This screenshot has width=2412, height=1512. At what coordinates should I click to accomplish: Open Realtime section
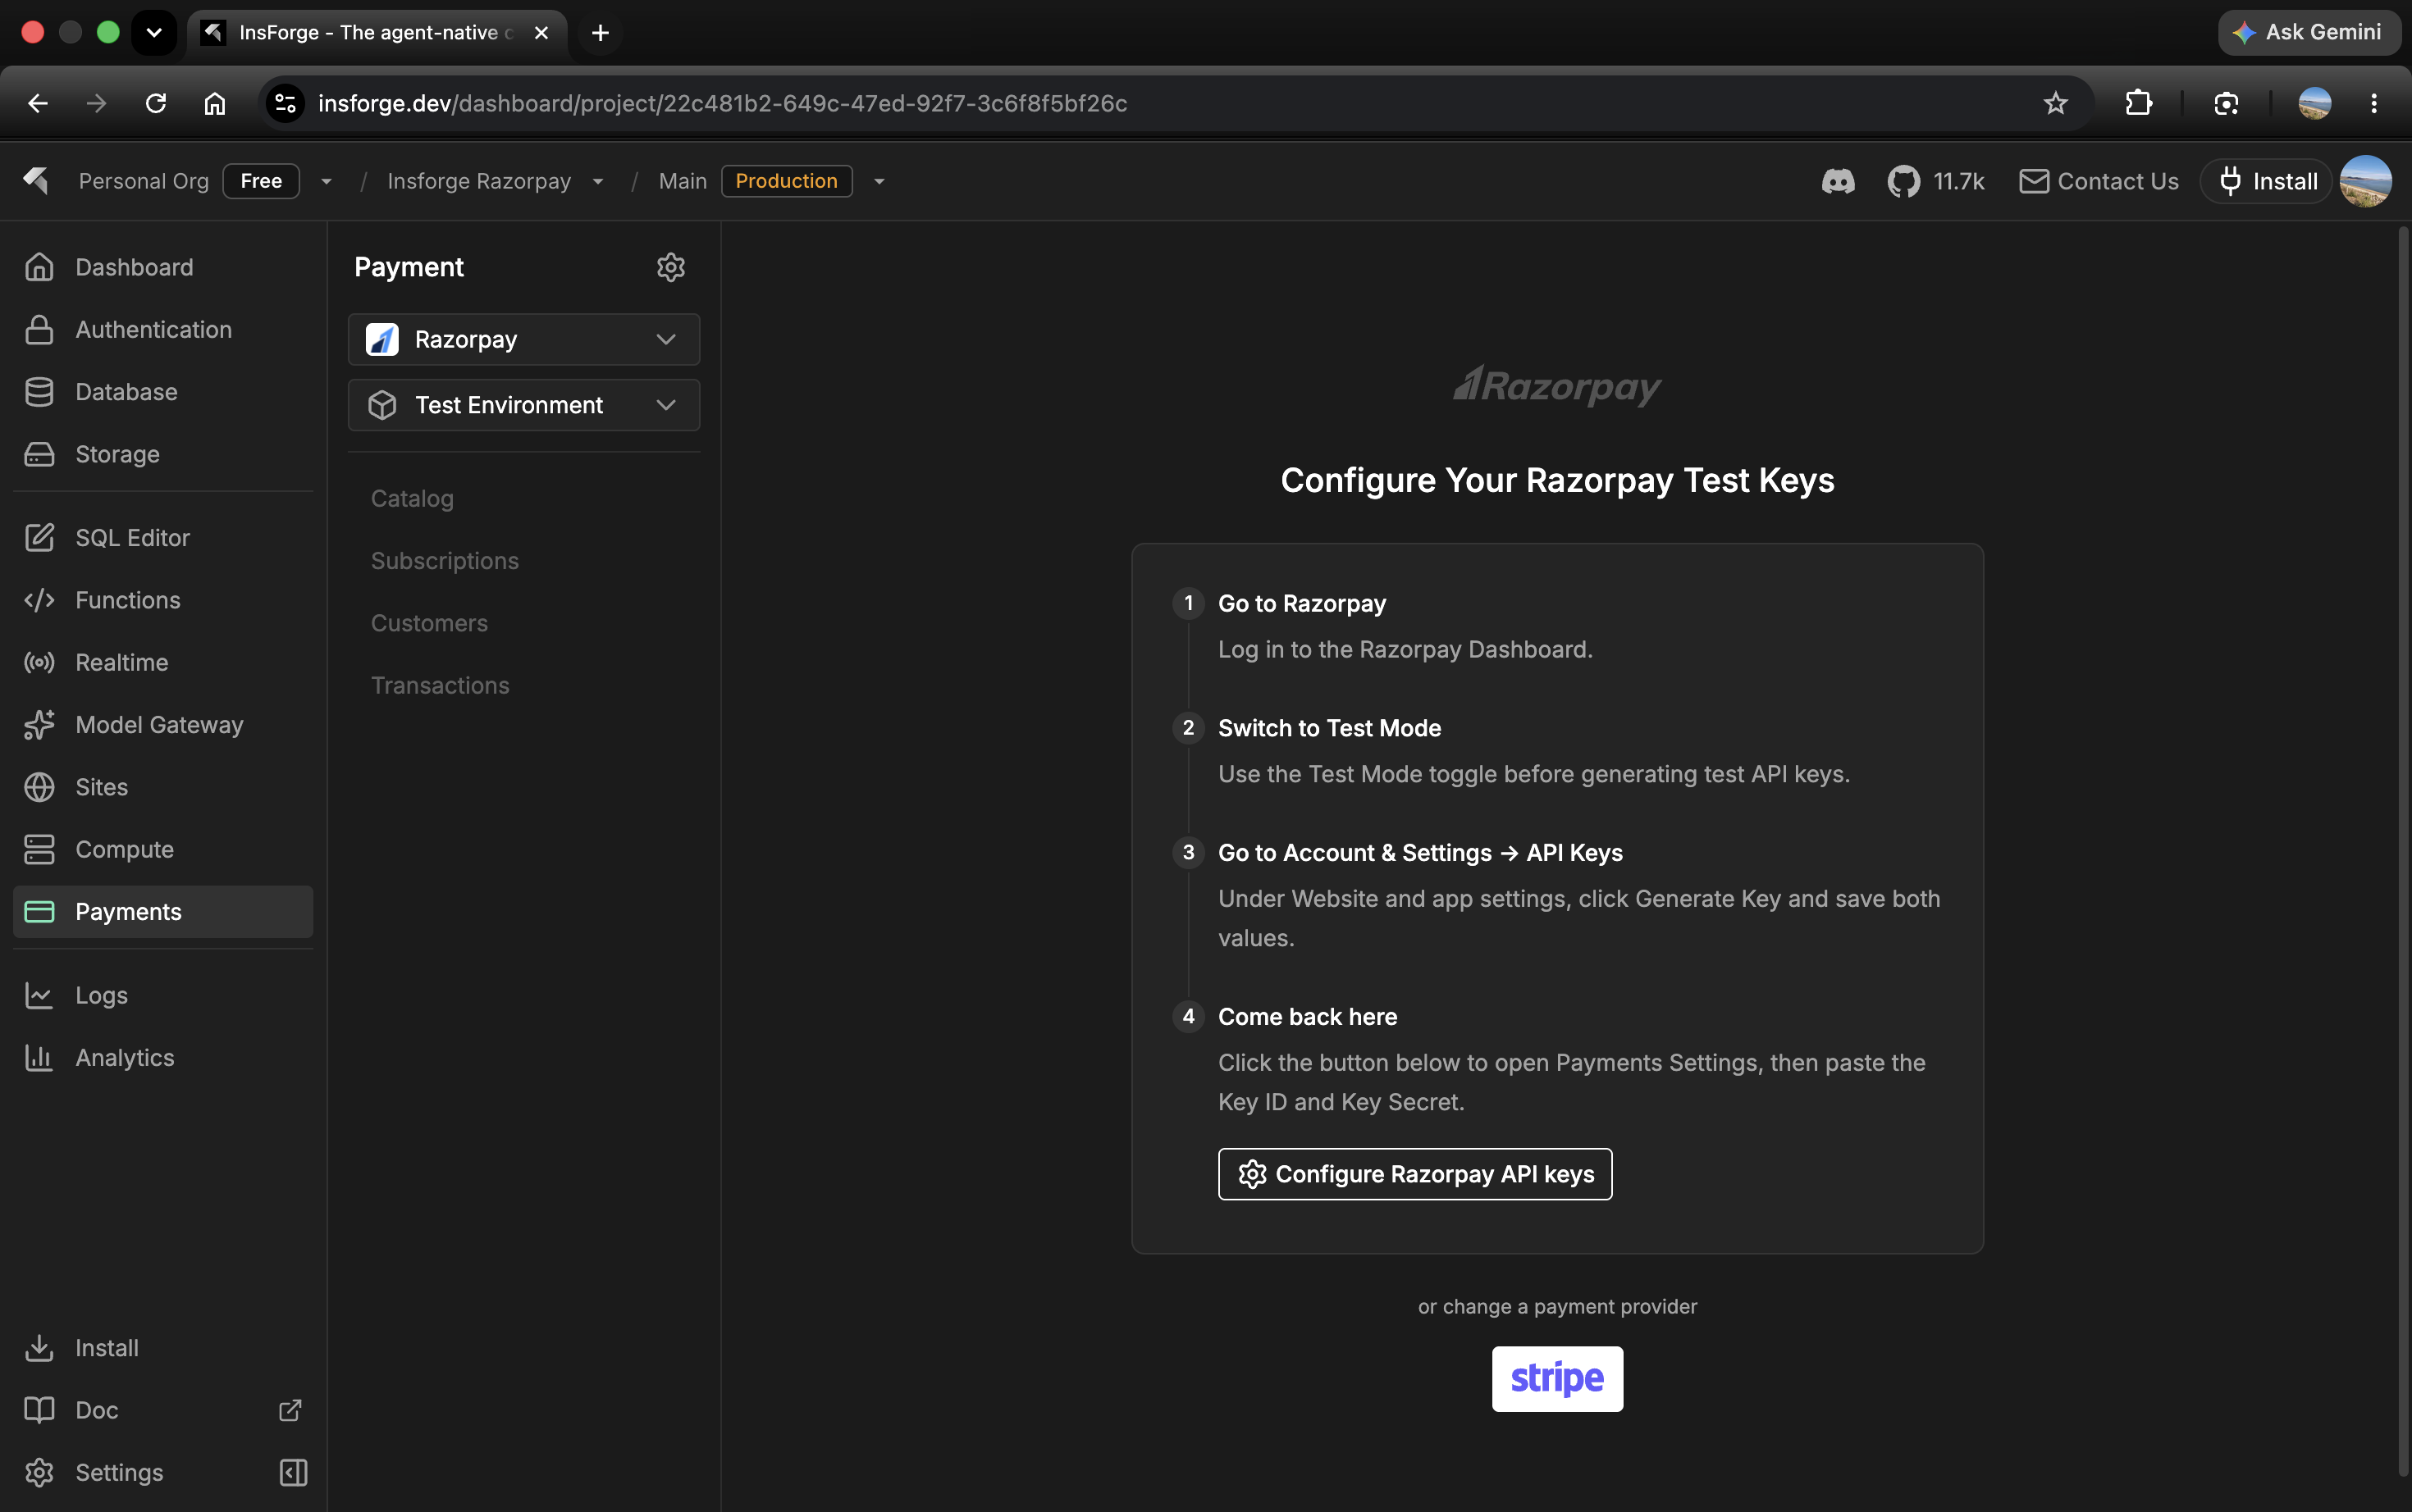163,662
